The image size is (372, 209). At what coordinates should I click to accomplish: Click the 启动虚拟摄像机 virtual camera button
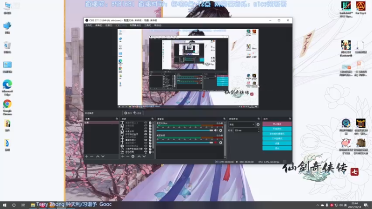pyautogui.click(x=277, y=134)
